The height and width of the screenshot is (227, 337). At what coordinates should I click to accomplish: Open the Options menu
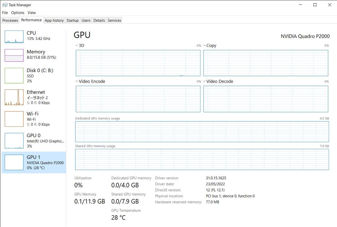tap(17, 12)
